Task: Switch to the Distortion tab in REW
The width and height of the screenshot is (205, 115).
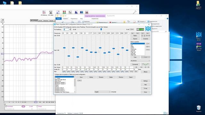Action: click(46, 20)
